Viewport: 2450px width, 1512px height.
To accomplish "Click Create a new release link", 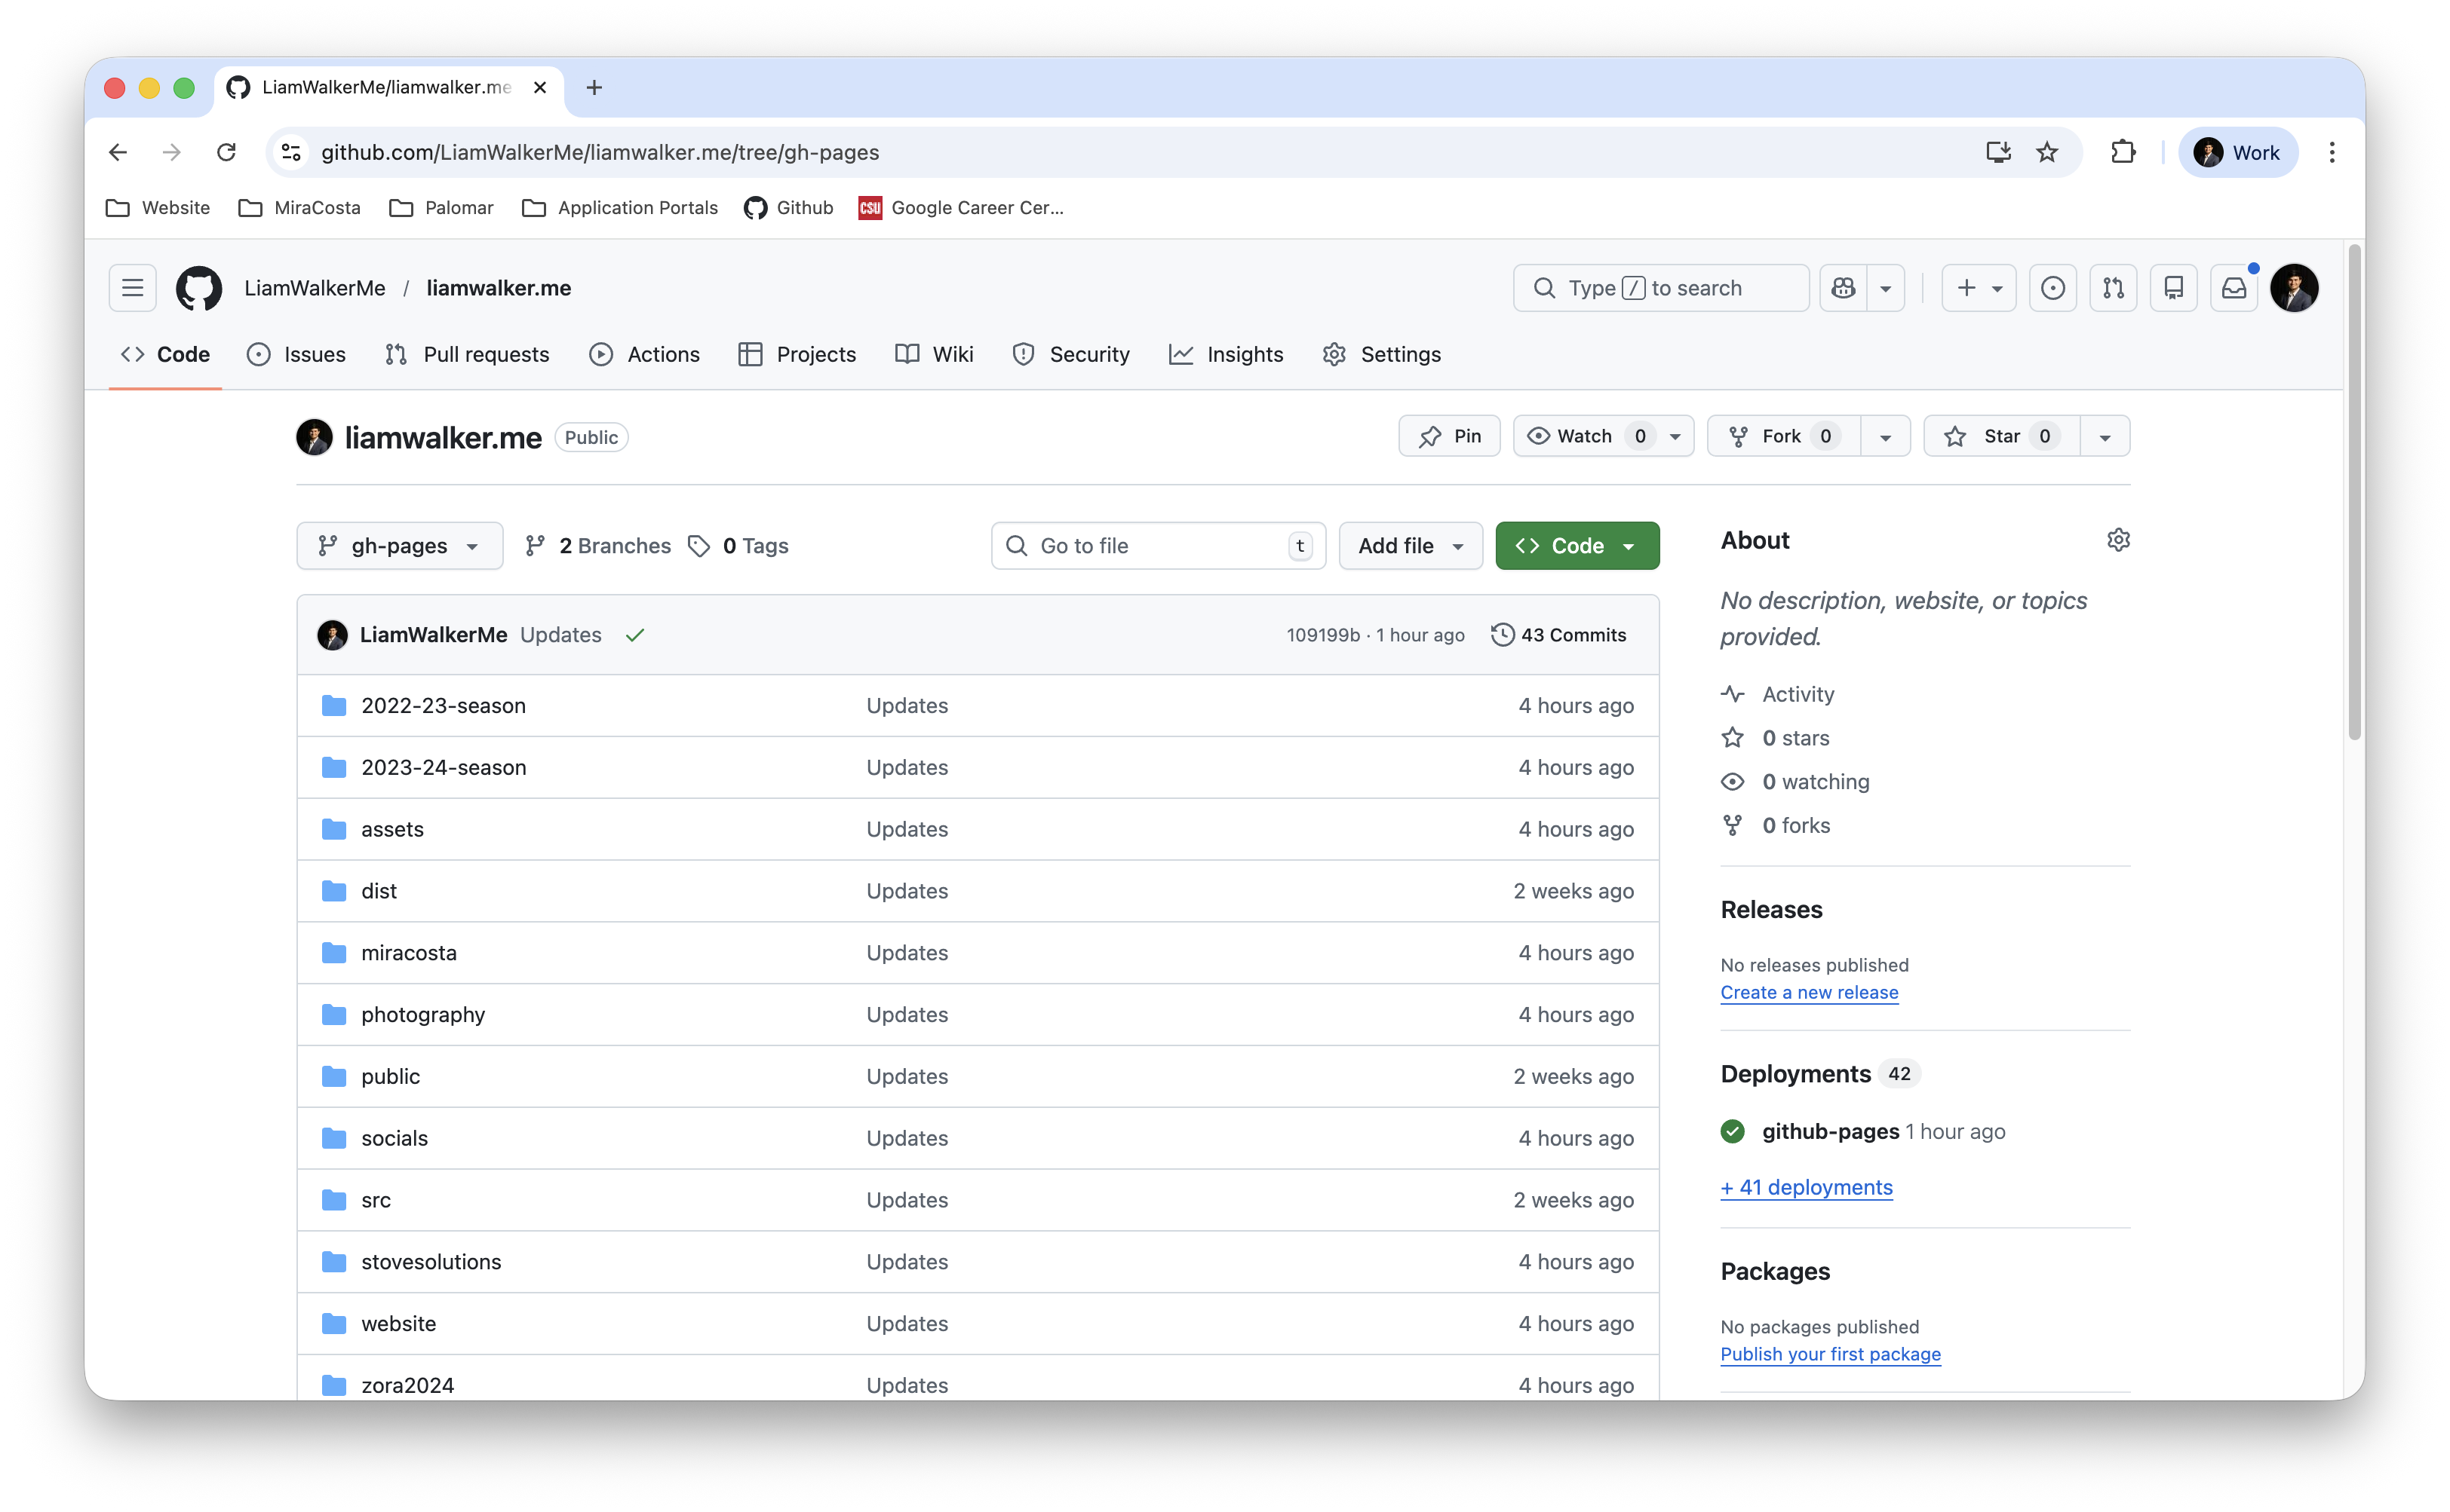I will coord(1809,992).
